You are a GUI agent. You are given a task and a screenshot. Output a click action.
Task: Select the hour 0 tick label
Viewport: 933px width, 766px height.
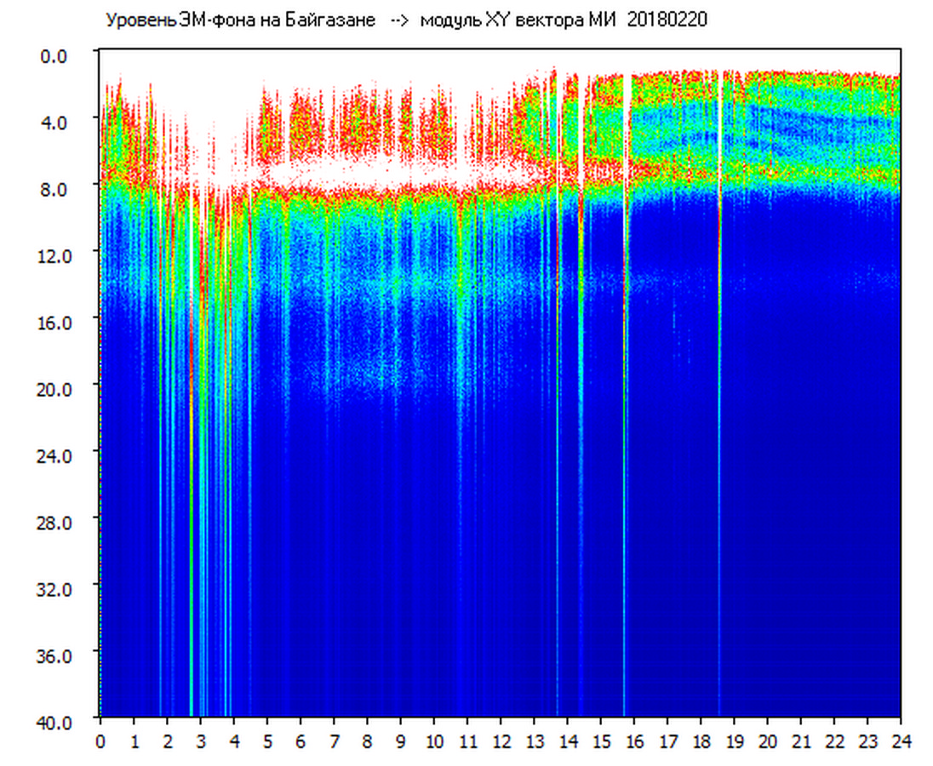100,740
